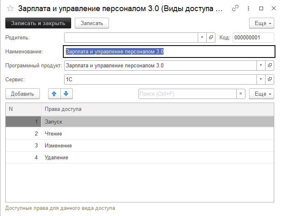Copy link to this object

click(235, 8)
